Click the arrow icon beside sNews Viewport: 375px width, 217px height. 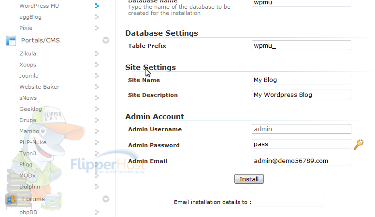point(97,98)
